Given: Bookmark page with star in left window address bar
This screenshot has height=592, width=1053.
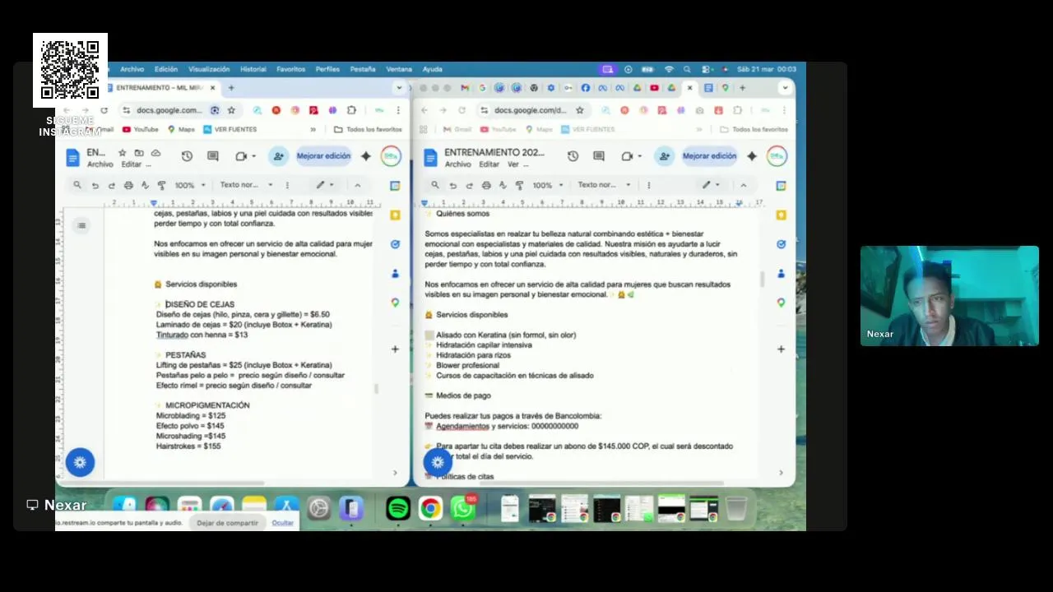Looking at the screenshot, I should (231, 110).
